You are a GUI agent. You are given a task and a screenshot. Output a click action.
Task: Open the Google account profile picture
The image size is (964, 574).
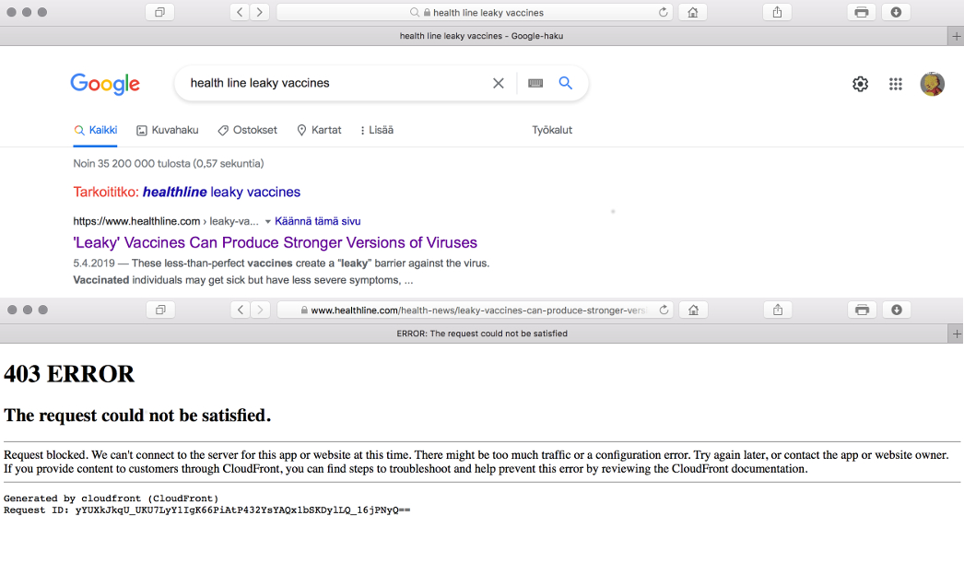(932, 84)
